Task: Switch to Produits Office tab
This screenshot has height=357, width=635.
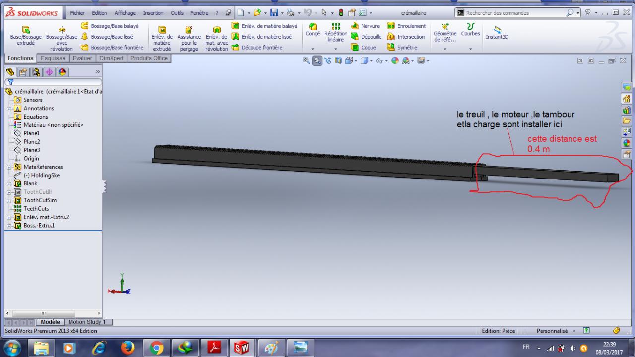Action: (149, 58)
